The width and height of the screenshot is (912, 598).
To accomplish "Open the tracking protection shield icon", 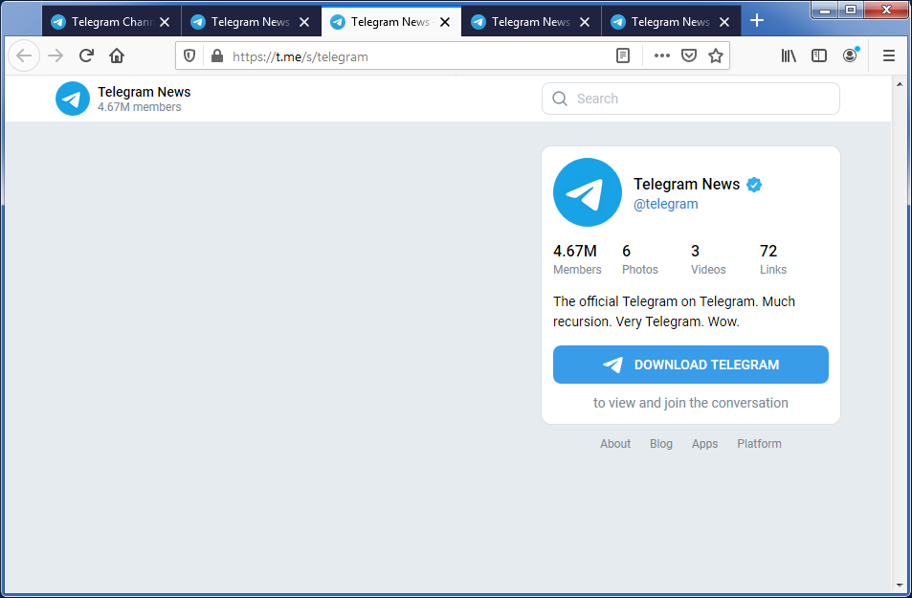I will [189, 55].
